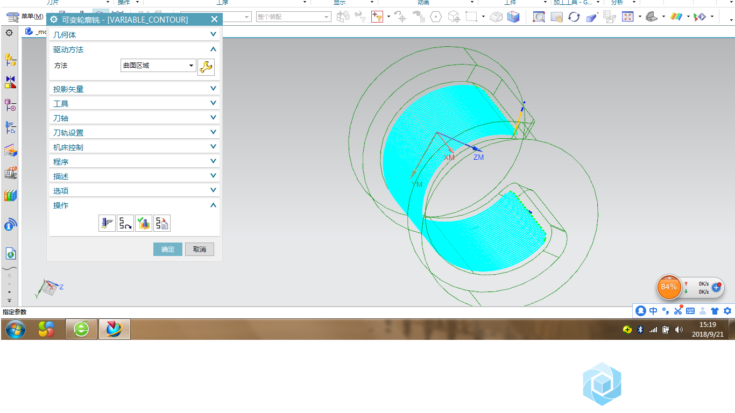Expand the 机床控制 section

(x=135, y=147)
